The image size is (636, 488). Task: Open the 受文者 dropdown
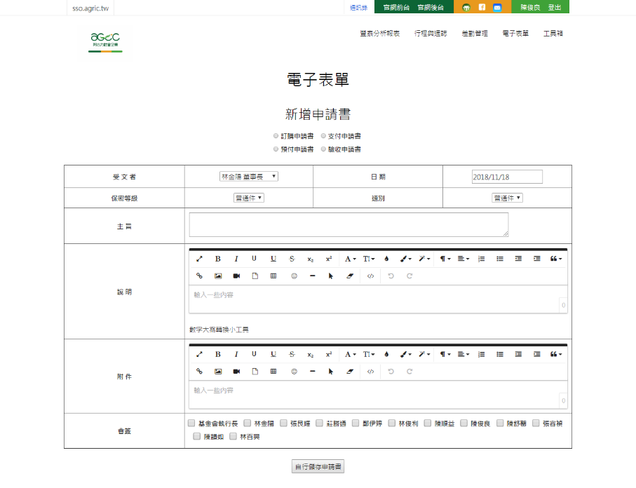[248, 177]
